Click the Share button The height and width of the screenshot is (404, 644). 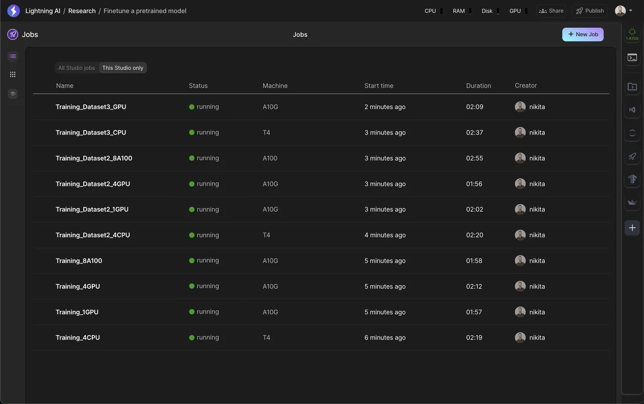coord(551,11)
